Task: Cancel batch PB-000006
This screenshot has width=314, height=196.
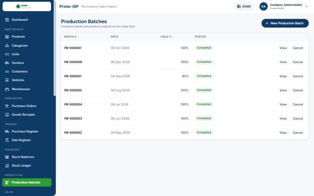Action: 298,62
